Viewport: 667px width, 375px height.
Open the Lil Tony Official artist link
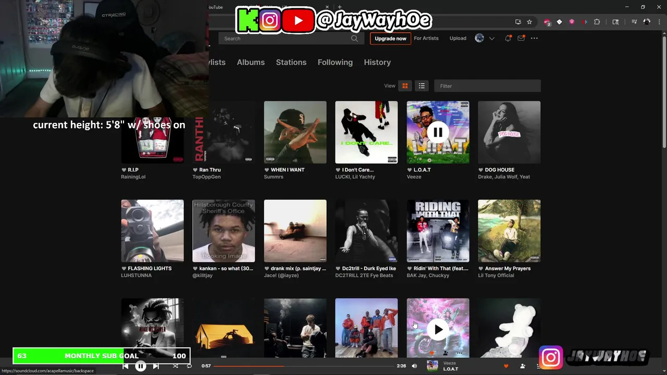[x=496, y=276]
